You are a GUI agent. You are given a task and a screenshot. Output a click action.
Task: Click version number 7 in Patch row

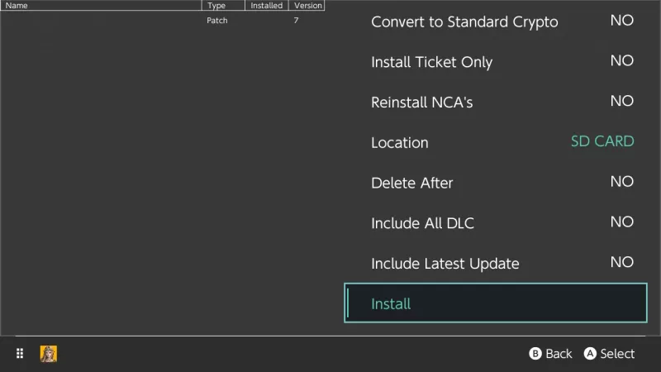(x=296, y=21)
